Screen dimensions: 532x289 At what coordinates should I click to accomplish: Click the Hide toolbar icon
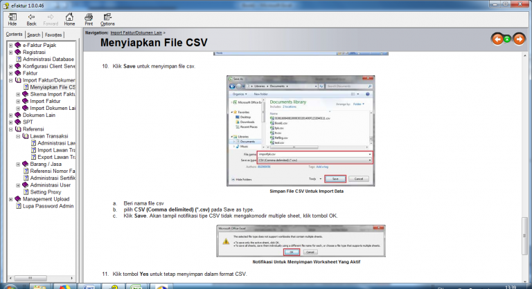point(12,19)
